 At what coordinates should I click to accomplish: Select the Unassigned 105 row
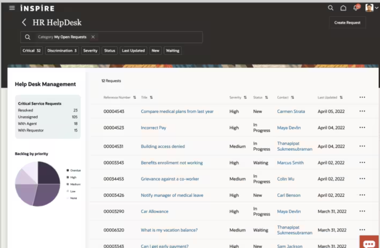click(48, 117)
